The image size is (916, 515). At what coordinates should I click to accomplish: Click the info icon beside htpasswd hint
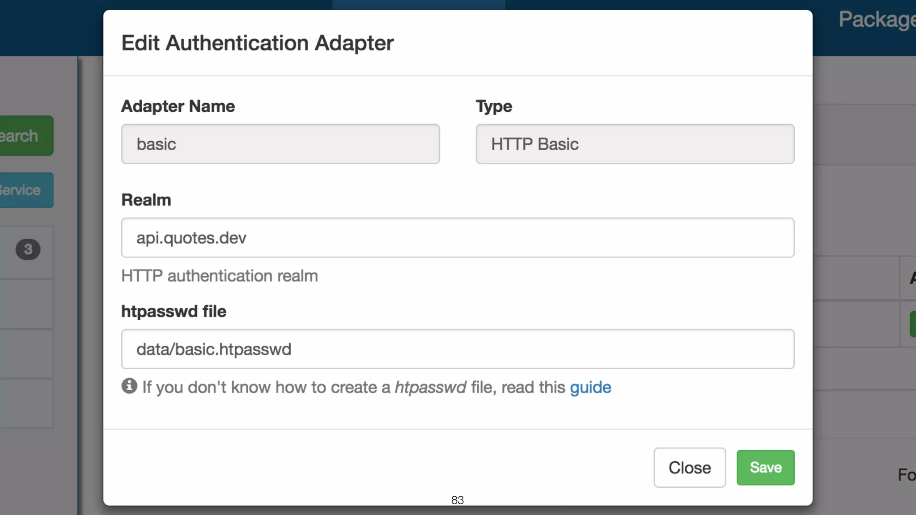coord(129,386)
